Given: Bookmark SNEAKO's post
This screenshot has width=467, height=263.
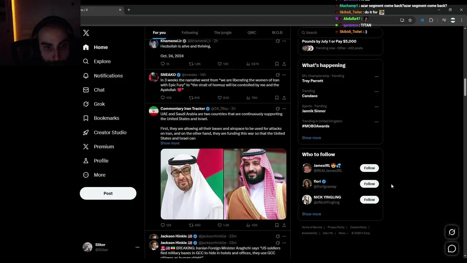Looking at the screenshot, I should pos(277,98).
